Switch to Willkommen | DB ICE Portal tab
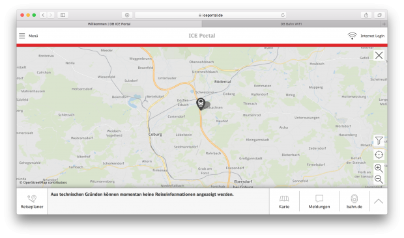The height and width of the screenshot is (238, 404). click(109, 24)
